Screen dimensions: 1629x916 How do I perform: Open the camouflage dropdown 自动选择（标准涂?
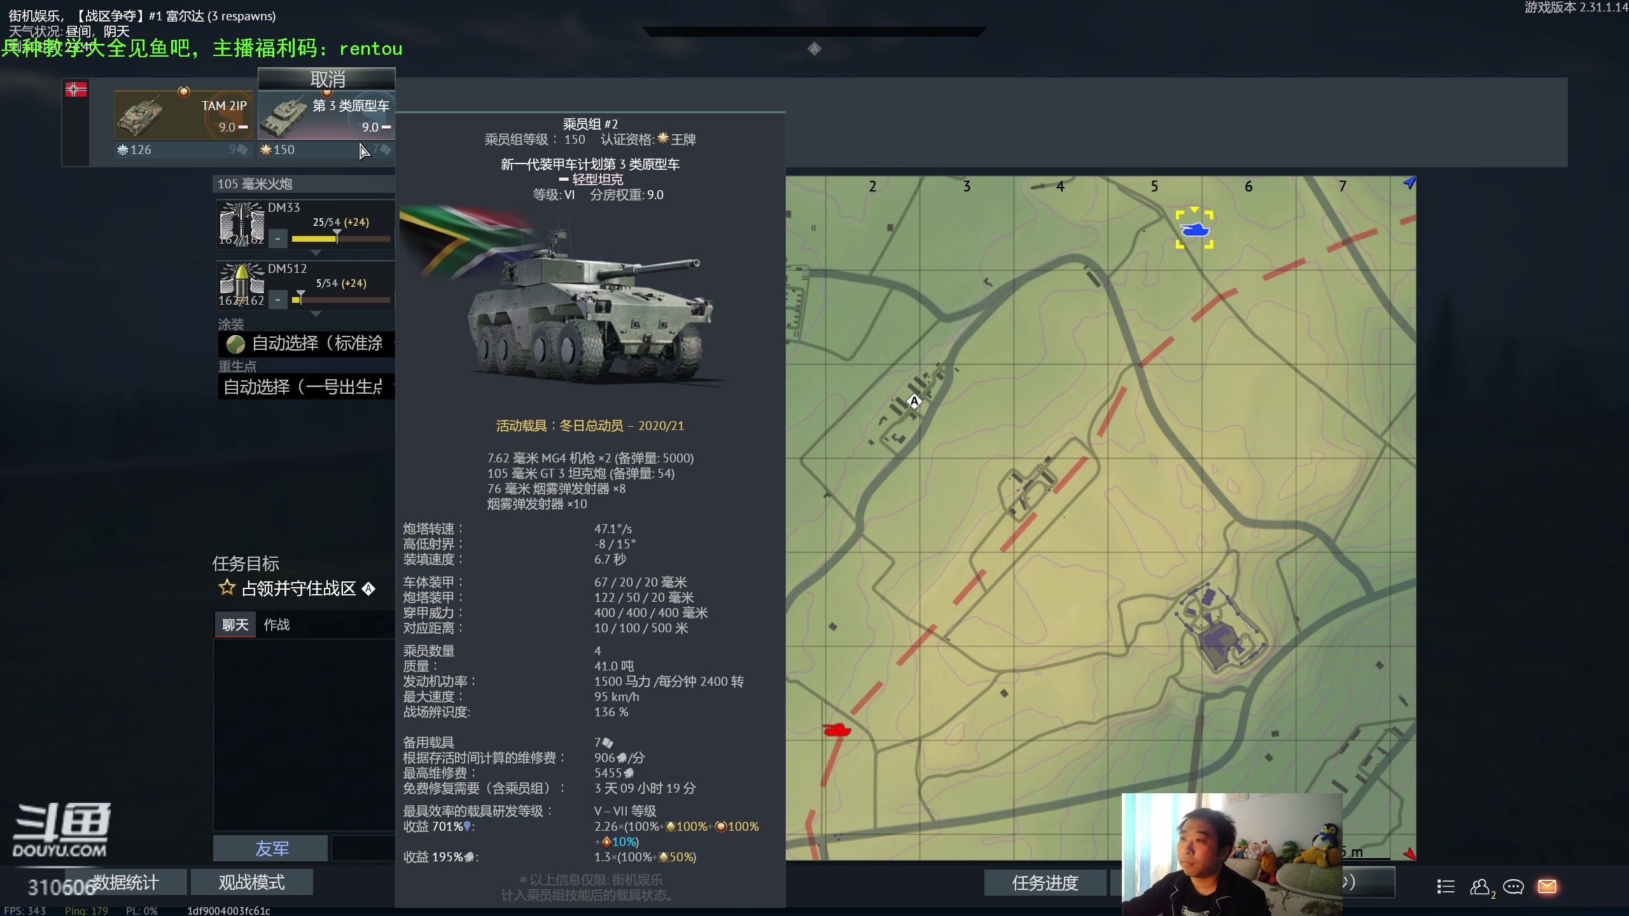tap(307, 344)
